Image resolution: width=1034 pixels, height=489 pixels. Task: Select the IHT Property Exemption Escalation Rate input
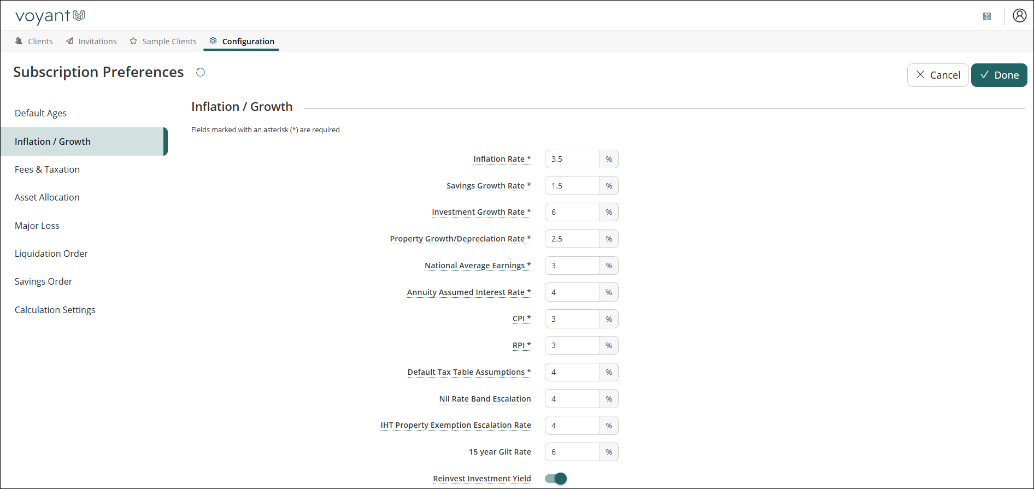click(572, 426)
